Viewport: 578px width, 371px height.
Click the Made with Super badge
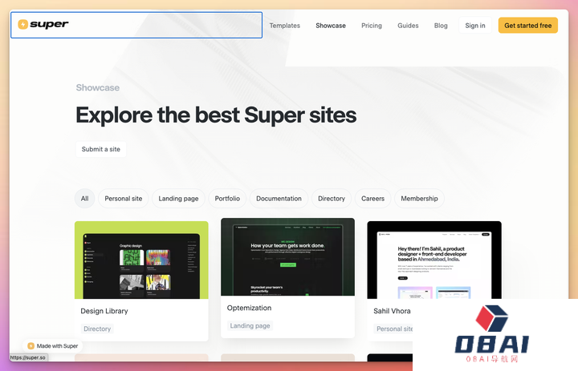[53, 346]
